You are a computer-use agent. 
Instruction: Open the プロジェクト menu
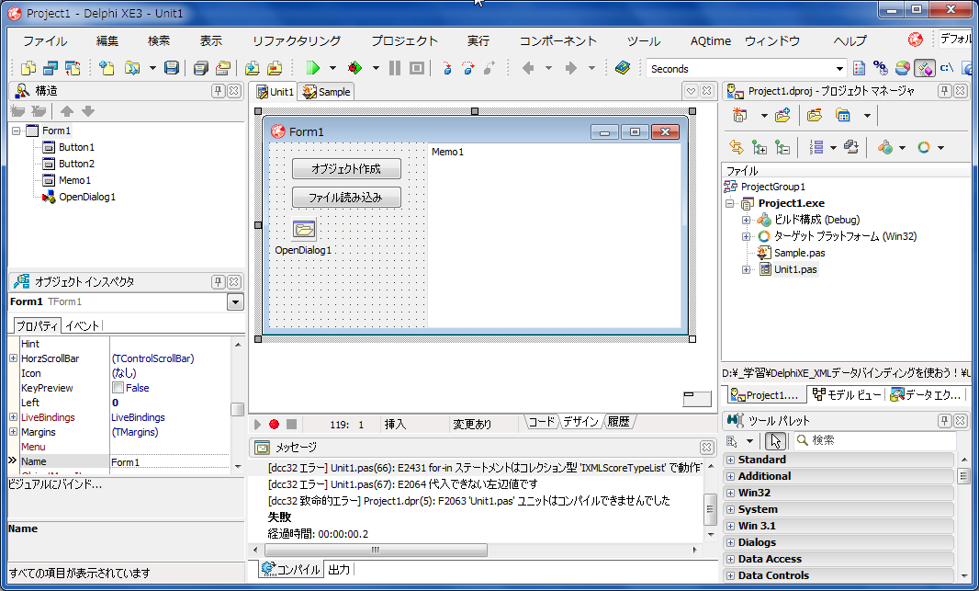click(405, 40)
